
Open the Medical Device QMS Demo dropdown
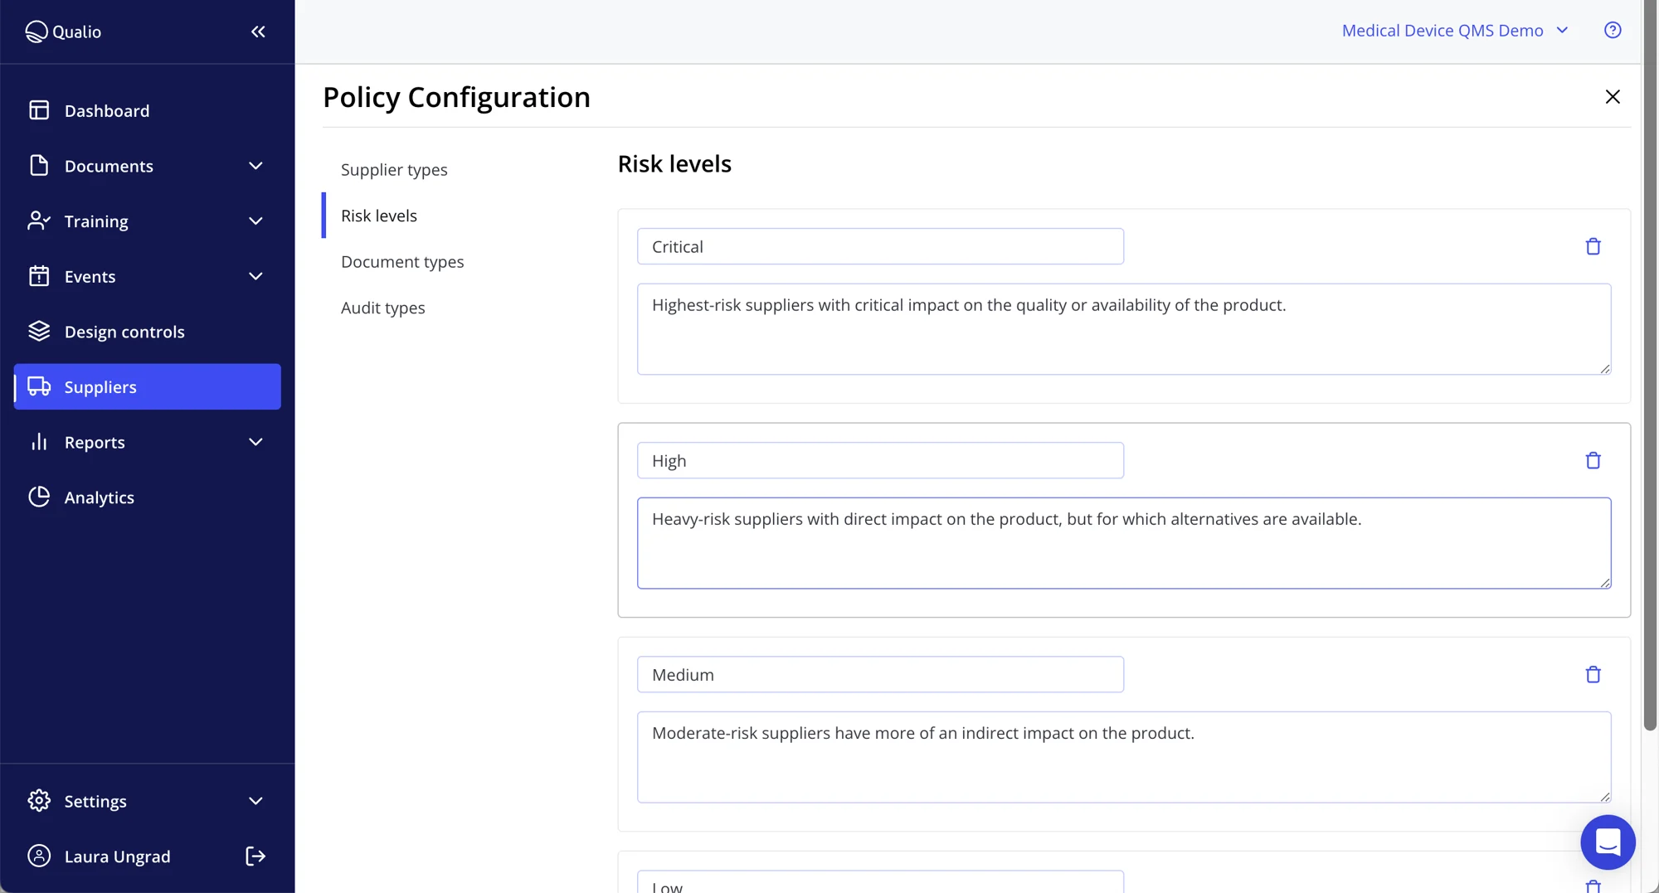1454,30
